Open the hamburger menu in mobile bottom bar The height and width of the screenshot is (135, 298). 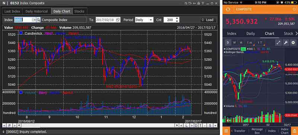(226, 131)
